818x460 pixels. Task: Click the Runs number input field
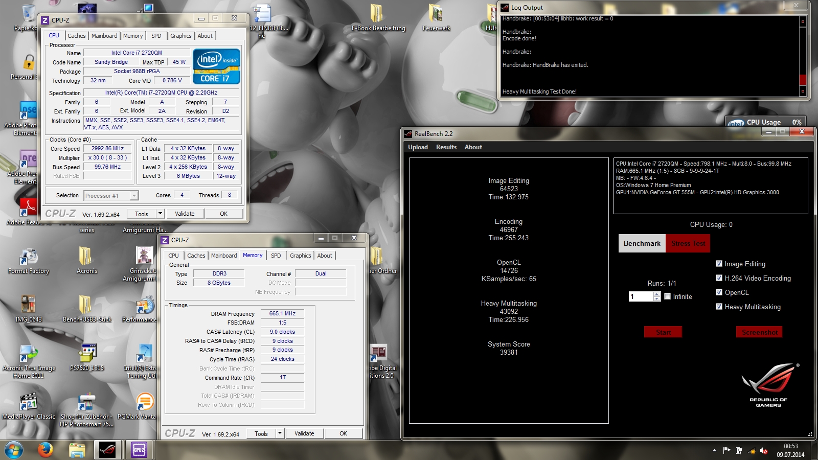coord(641,296)
